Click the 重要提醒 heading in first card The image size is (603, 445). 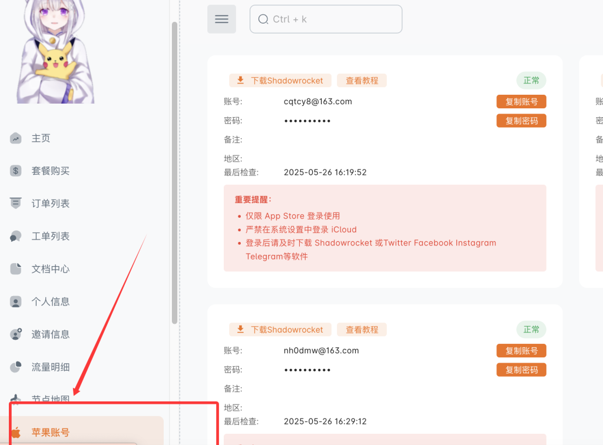coord(253,200)
